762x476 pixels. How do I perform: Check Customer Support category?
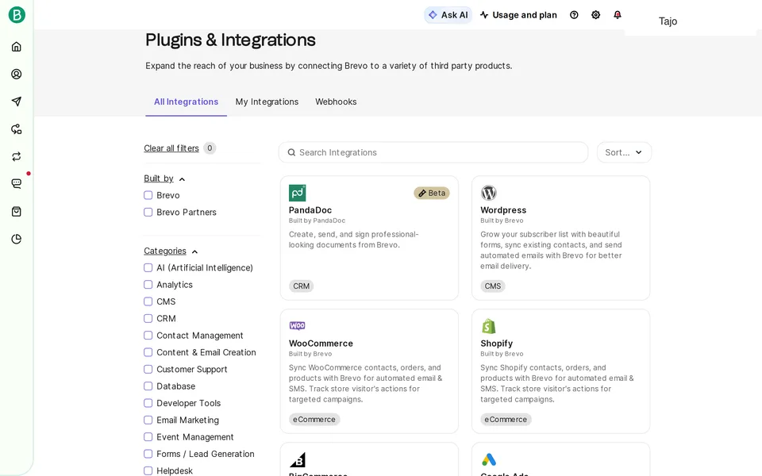148,369
